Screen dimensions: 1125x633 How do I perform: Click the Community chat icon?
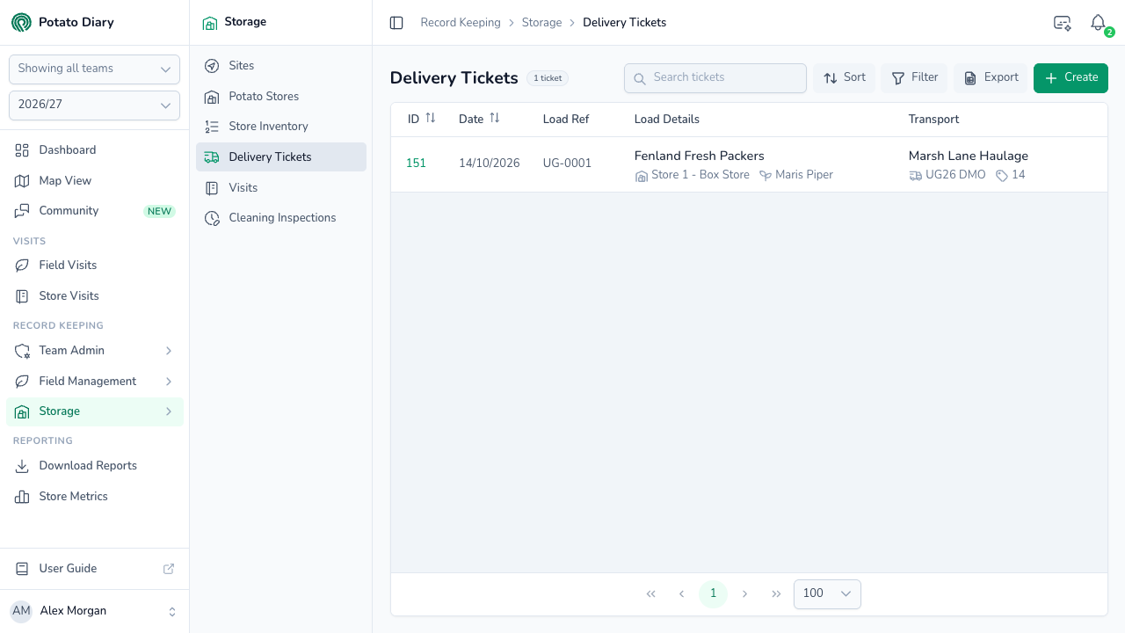pyautogui.click(x=23, y=211)
